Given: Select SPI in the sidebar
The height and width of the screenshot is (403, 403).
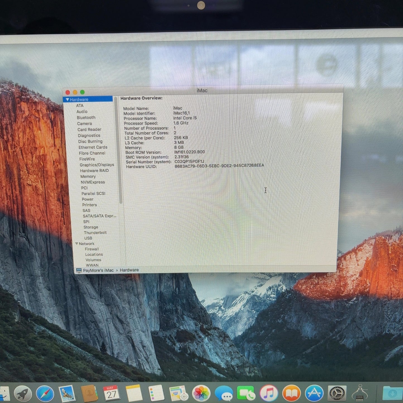Looking at the screenshot, I should [x=86, y=222].
